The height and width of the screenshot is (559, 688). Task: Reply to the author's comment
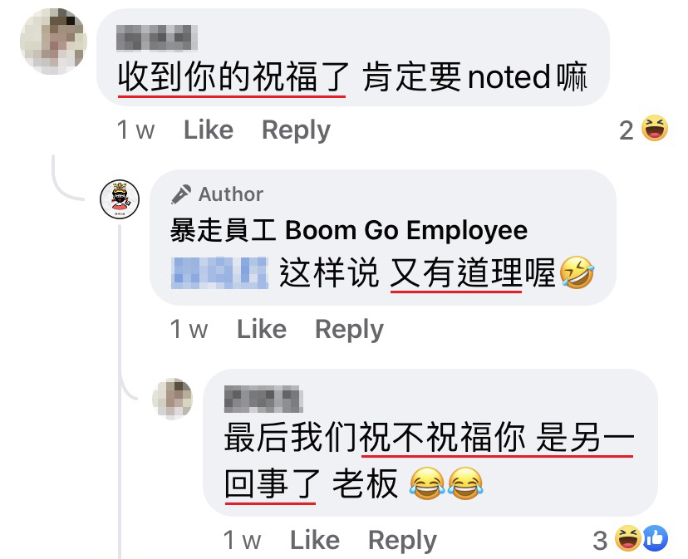tap(349, 330)
